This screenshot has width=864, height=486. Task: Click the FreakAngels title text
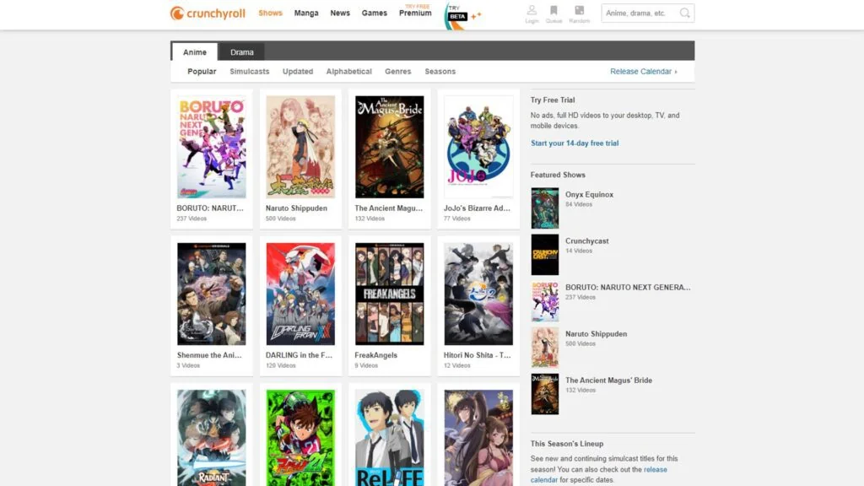375,355
